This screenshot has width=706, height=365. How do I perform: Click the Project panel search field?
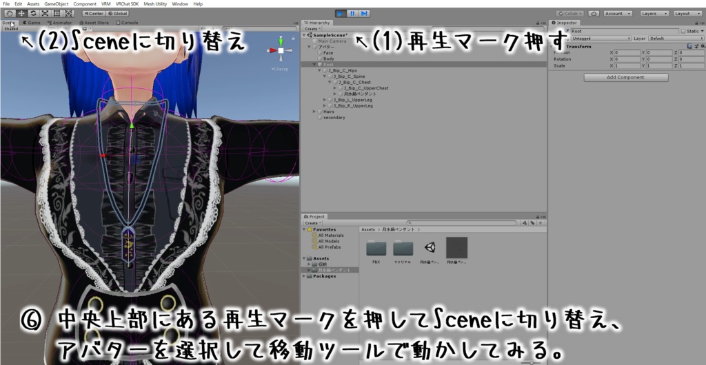pyautogui.click(x=461, y=223)
